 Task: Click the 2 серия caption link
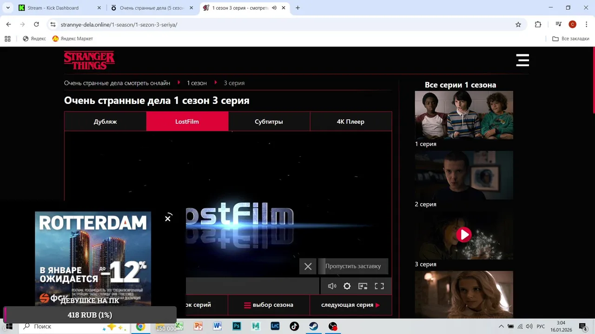pos(425,204)
